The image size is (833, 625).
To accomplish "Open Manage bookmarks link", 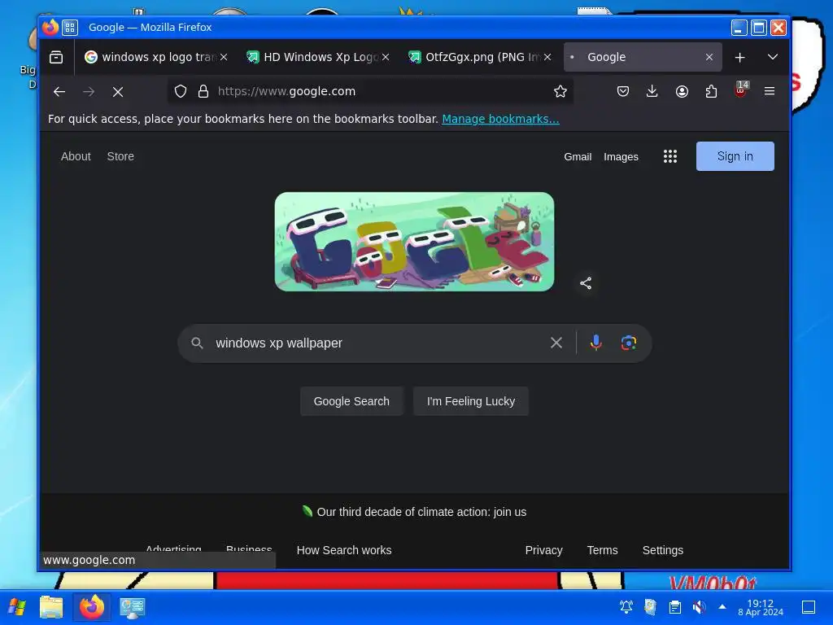I will coord(500,119).
